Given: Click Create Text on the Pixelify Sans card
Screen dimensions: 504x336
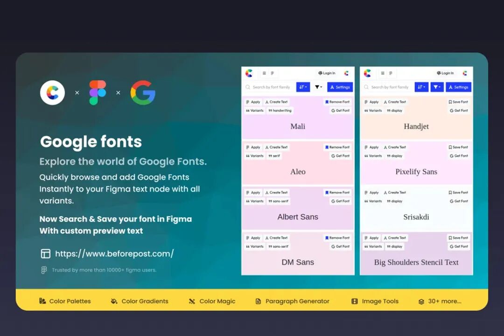Looking at the screenshot, I should coord(395,147).
